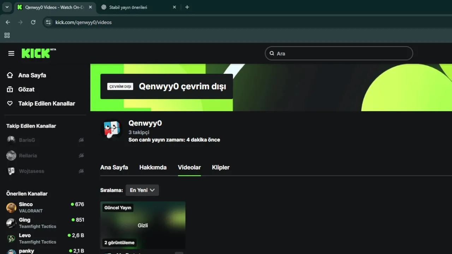This screenshot has width=452, height=254.
Task: Click the Ana Sayfa home icon in sidebar
Action: [10, 75]
